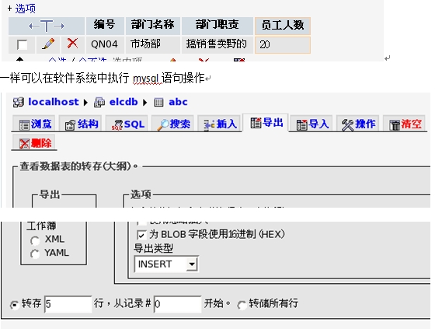The image size is (442, 329).
Task: Click the structure icon on 结构 tab
Action: (70, 124)
